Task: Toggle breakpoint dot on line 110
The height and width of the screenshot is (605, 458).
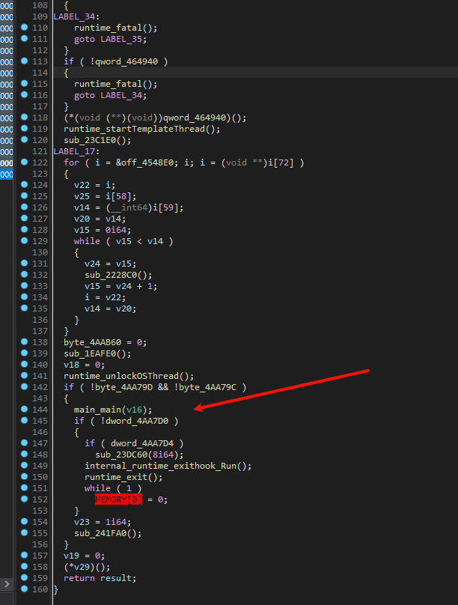Action: coord(24,27)
